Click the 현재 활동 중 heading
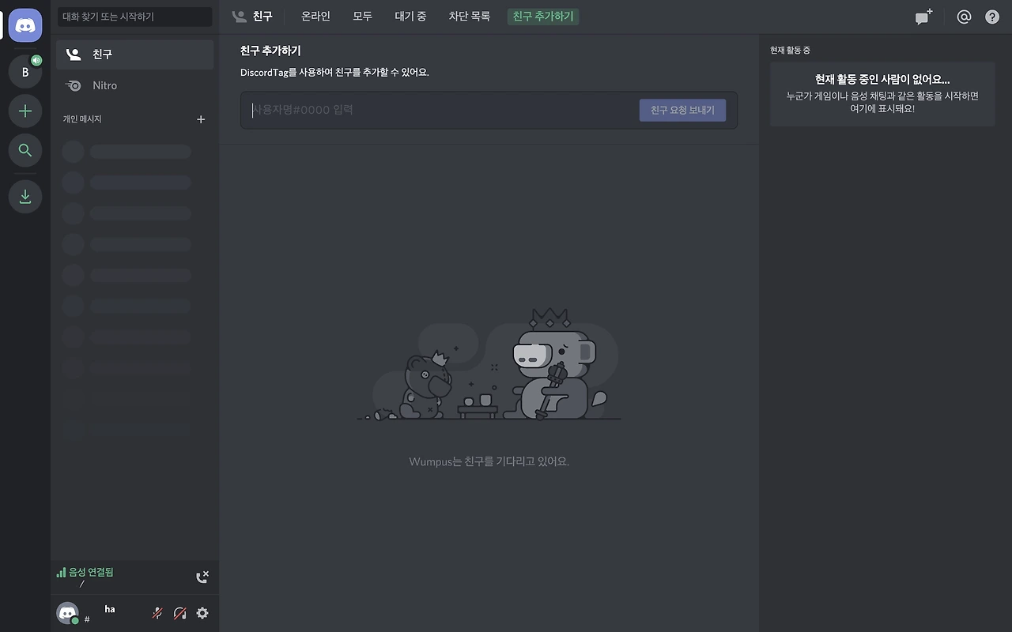 pyautogui.click(x=790, y=51)
